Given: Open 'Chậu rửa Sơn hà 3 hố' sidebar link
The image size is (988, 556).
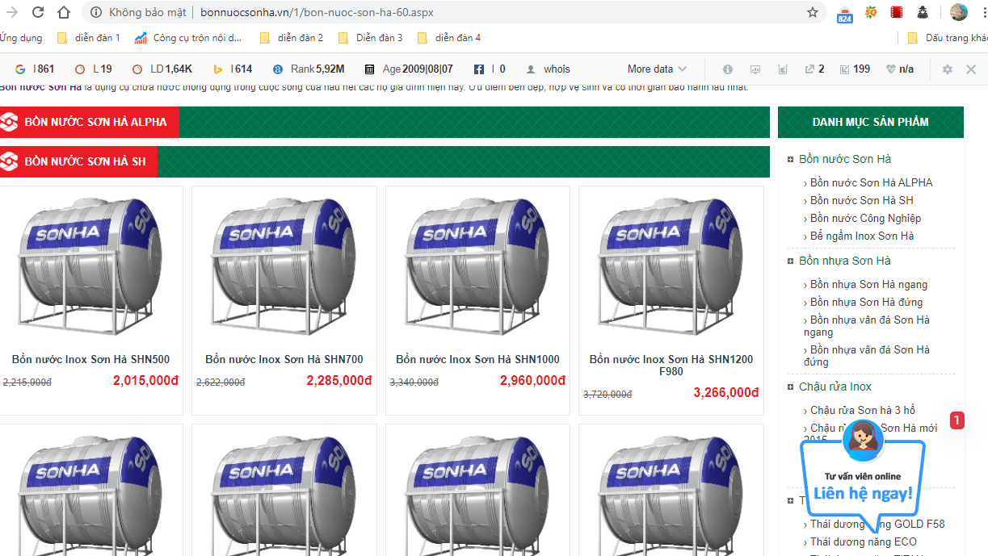Looking at the screenshot, I should pos(863,410).
